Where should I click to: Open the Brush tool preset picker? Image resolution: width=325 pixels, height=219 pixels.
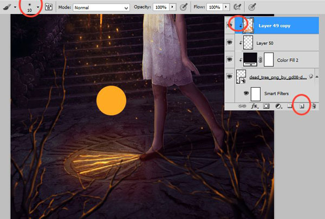pyautogui.click(x=9, y=7)
